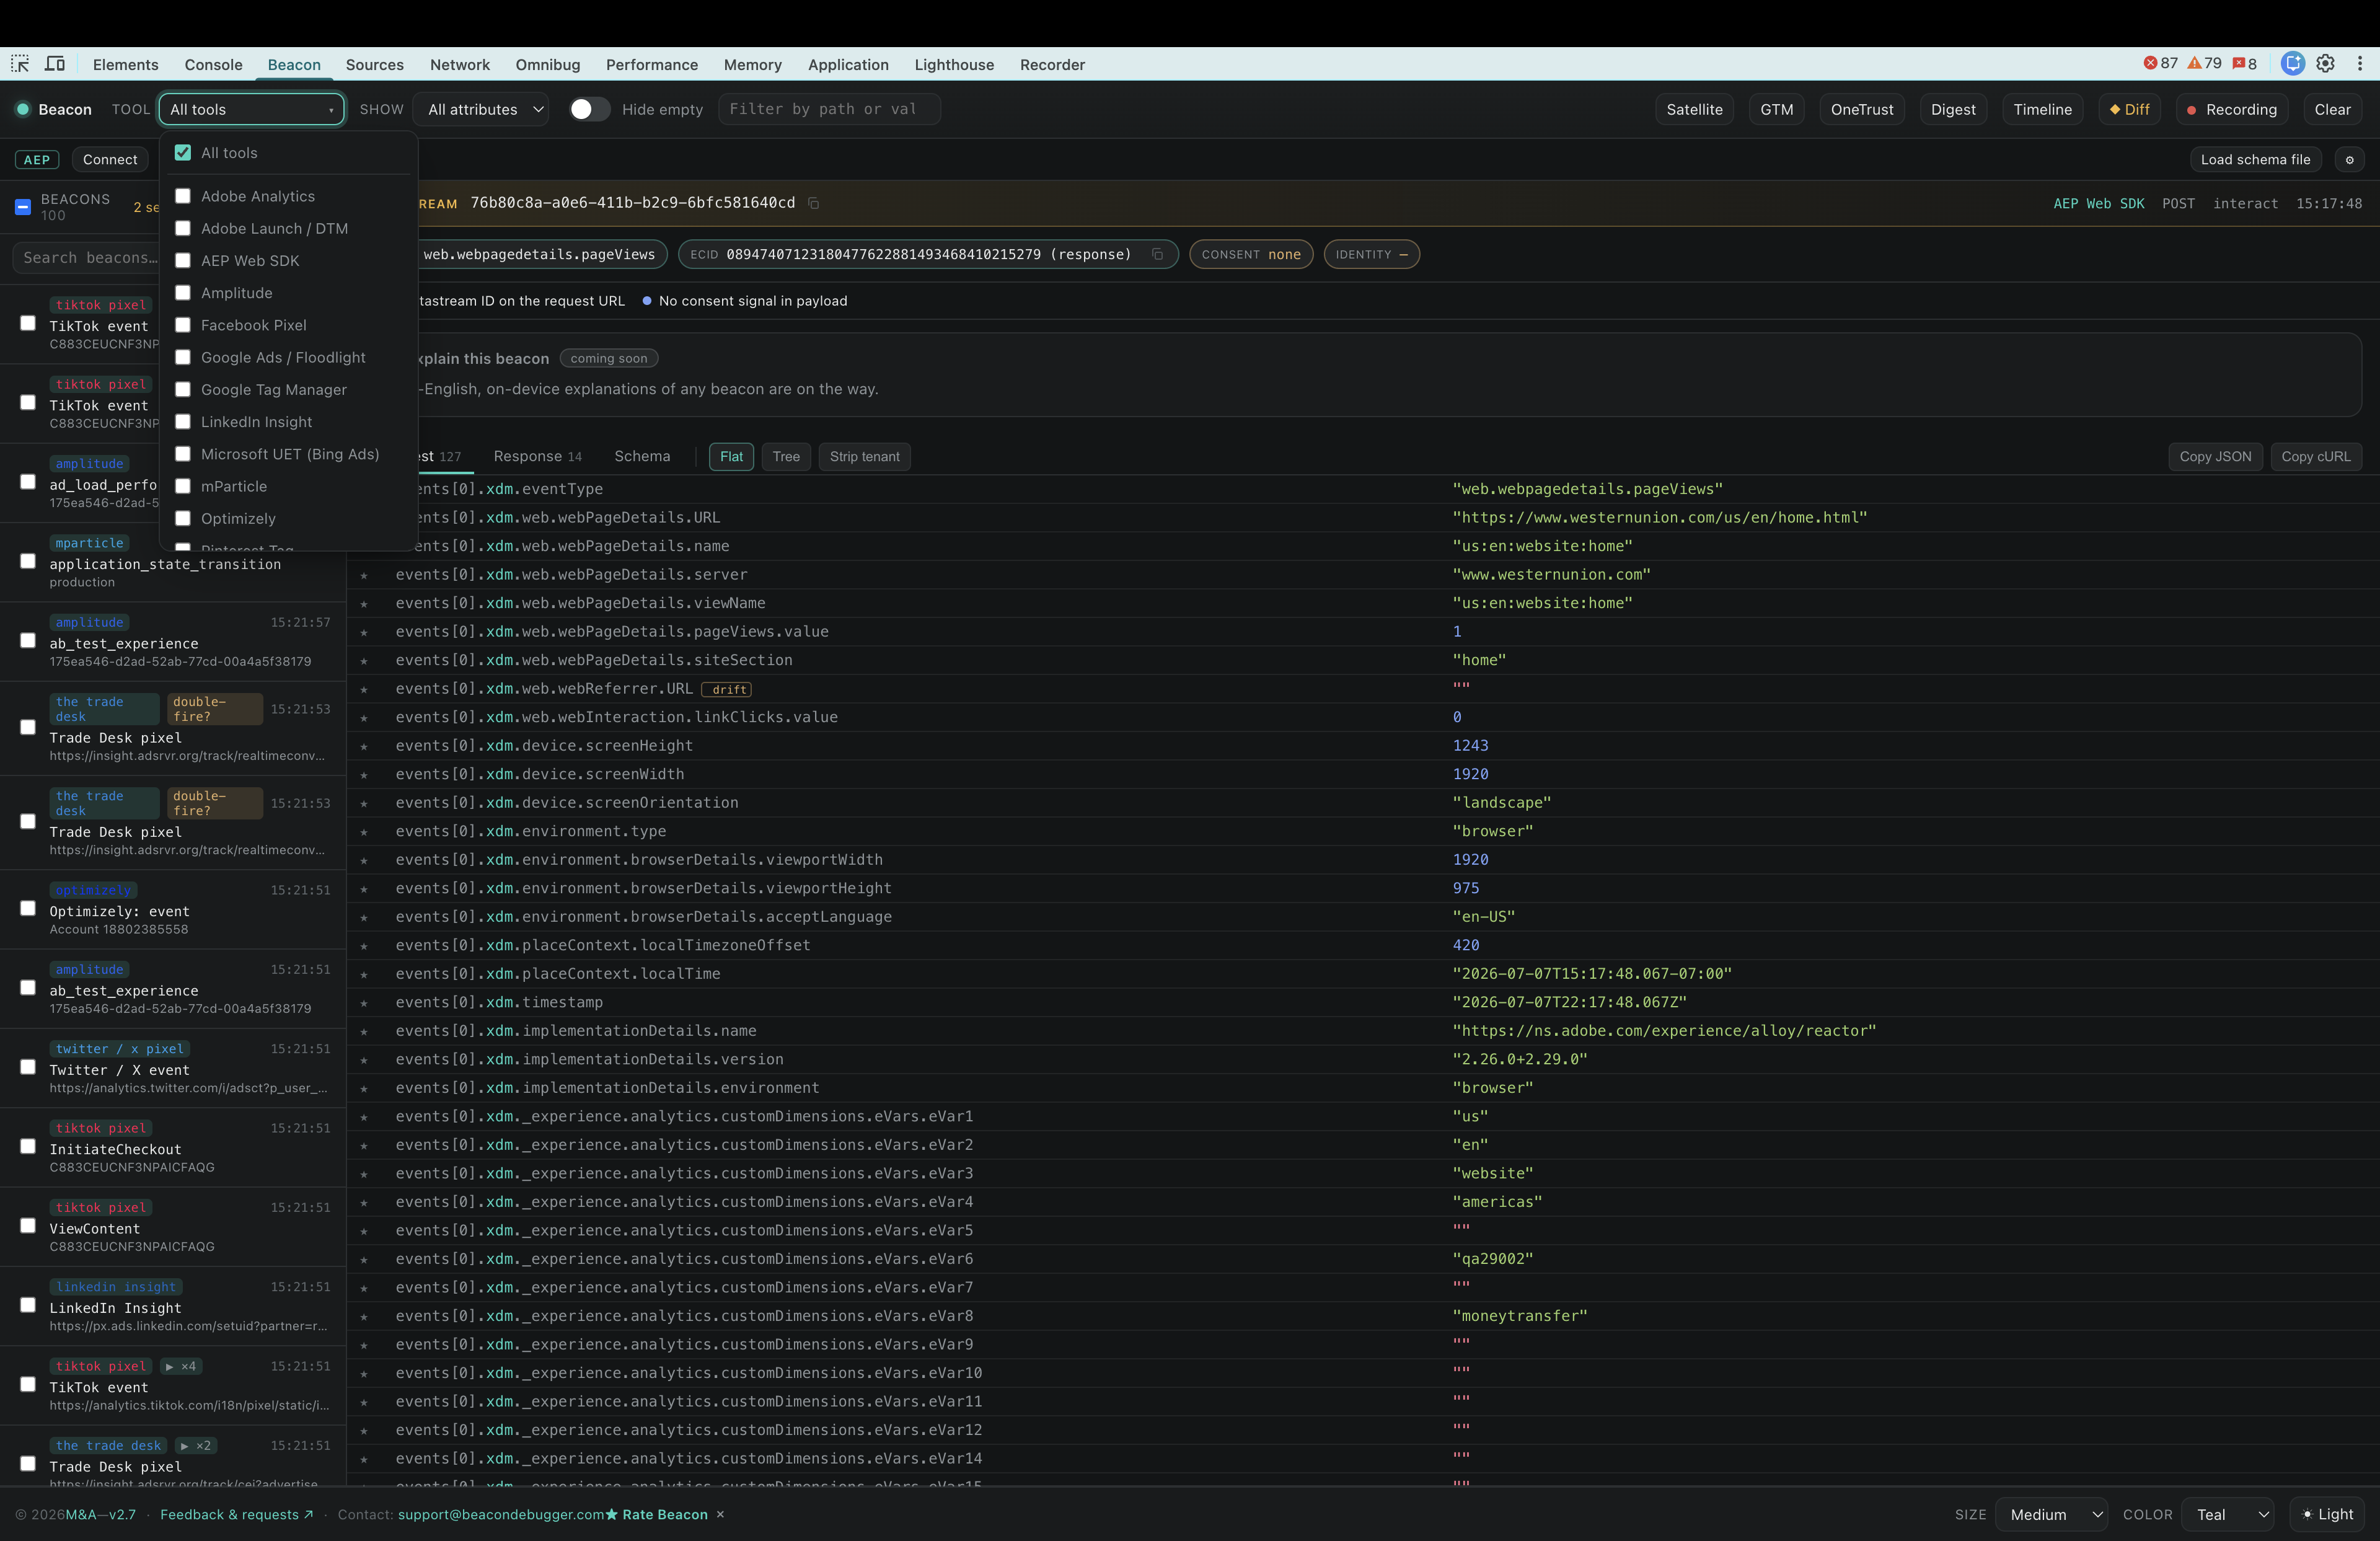Click the Diff button
2380x1541 pixels.
click(2129, 109)
